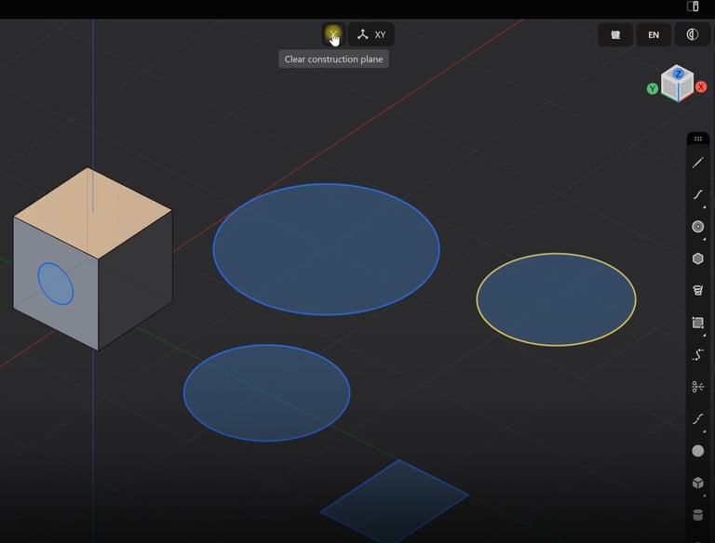The image size is (715, 543).
Task: Grab the toolbar drag handle dots
Action: click(x=697, y=139)
